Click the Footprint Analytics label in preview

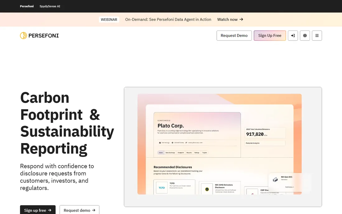[252, 143]
